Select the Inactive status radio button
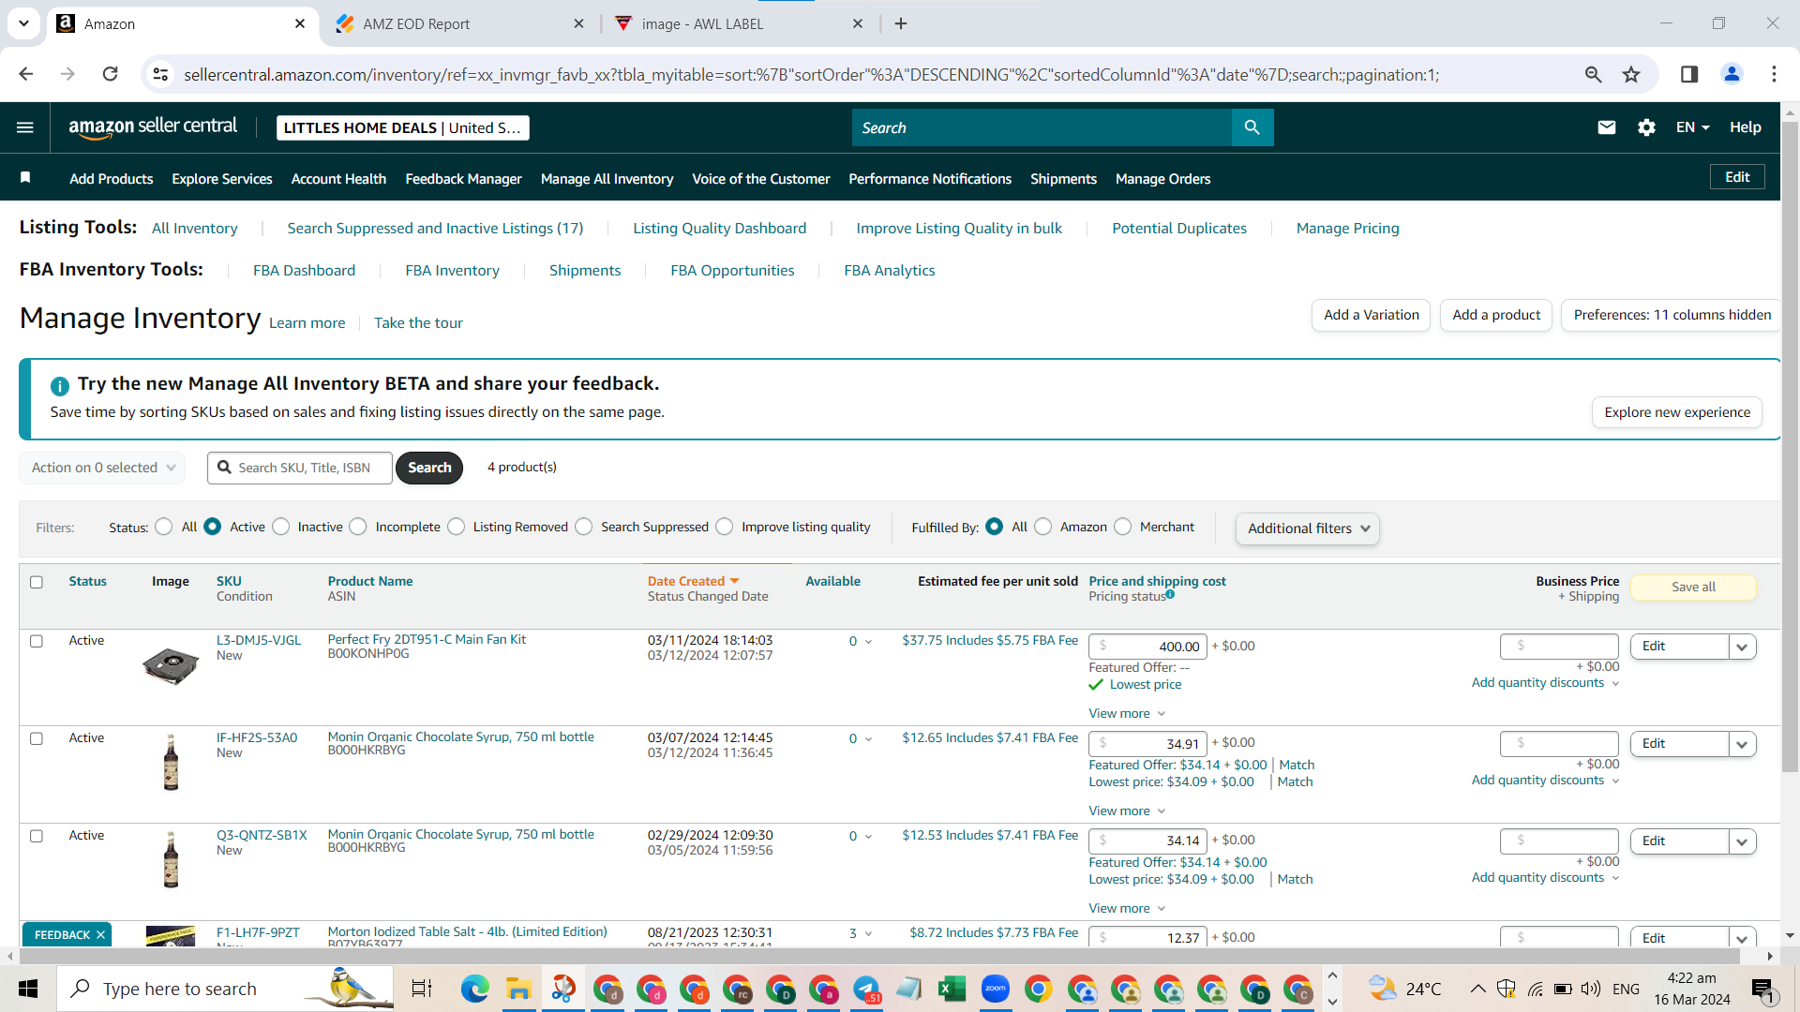 coord(281,527)
